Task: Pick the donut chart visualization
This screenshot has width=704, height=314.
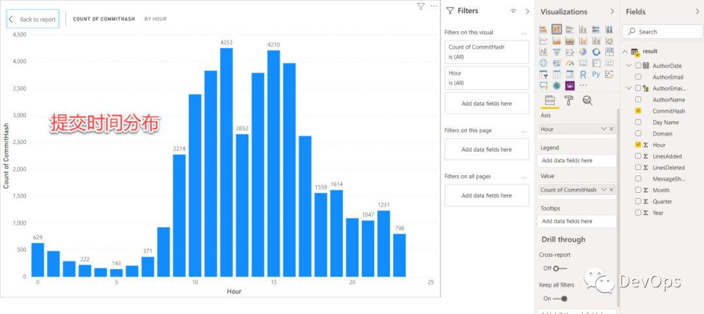Action: pos(596,52)
